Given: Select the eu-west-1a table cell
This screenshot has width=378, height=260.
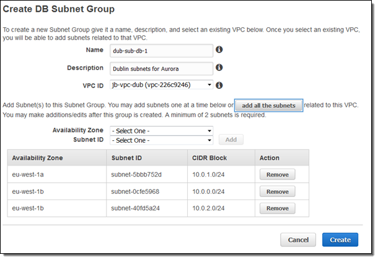Looking at the screenshot, I should (x=29, y=175).
